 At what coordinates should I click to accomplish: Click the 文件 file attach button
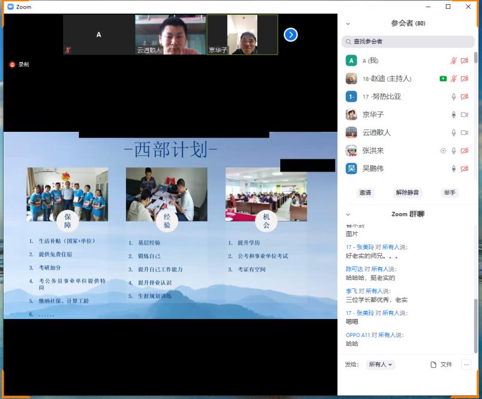442,365
